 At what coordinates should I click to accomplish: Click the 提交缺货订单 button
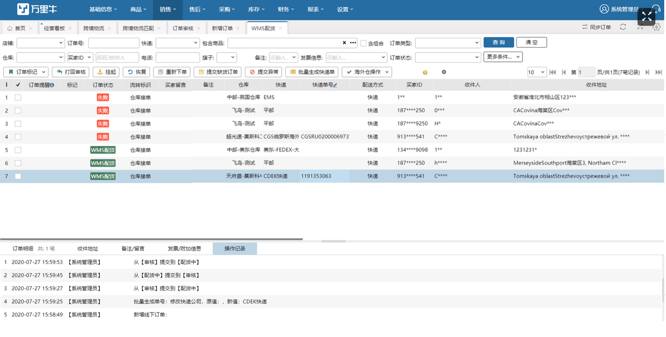coord(218,72)
